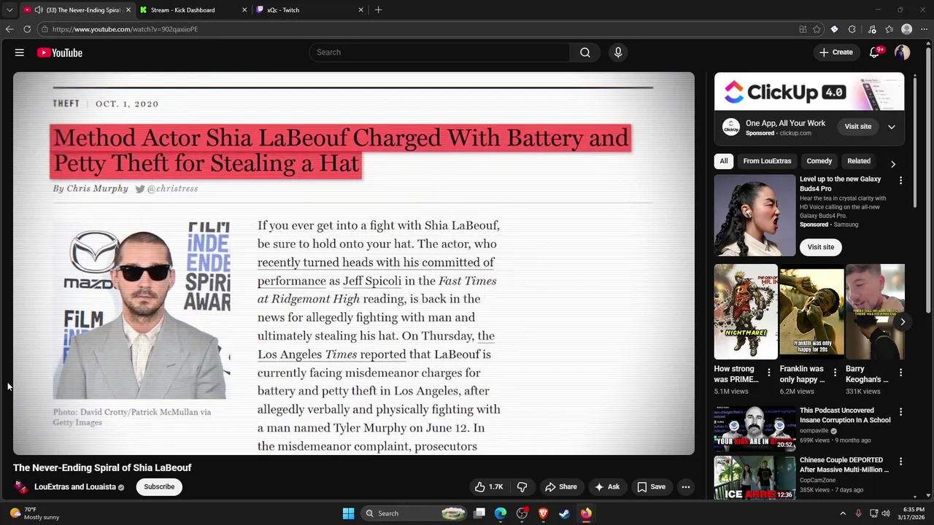The width and height of the screenshot is (934, 525).
Task: Open LouExtras and Louaista channel name
Action: point(75,487)
